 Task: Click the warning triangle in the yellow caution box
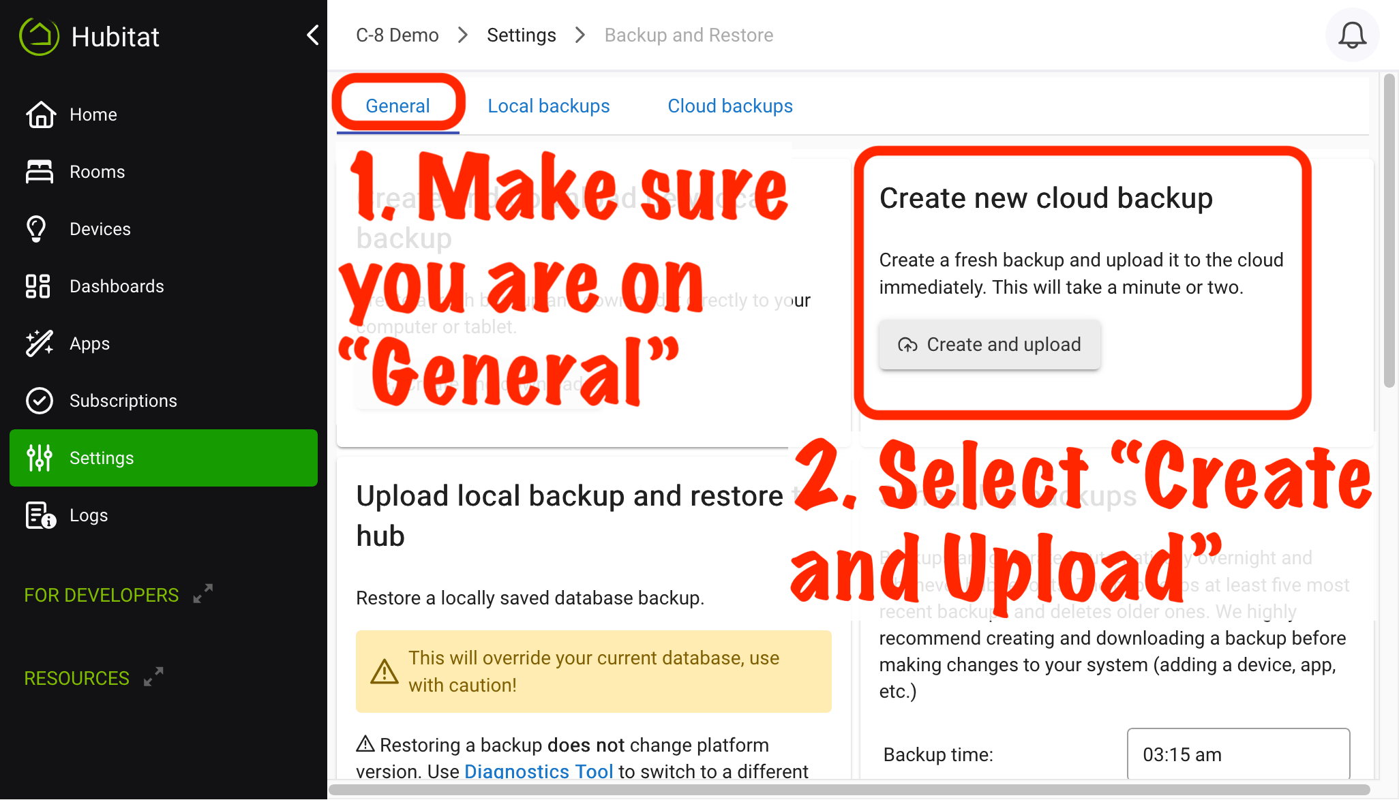tap(385, 671)
